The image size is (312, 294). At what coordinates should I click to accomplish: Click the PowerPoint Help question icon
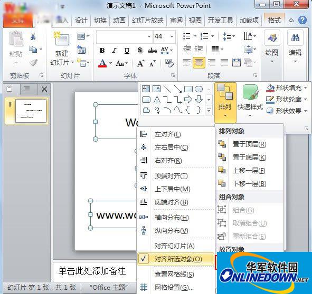[302, 20]
